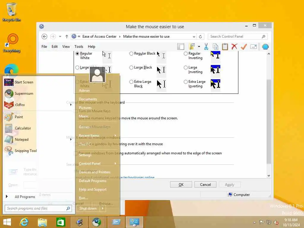
Task: Open the Help menu
Action: click(x=91, y=47)
